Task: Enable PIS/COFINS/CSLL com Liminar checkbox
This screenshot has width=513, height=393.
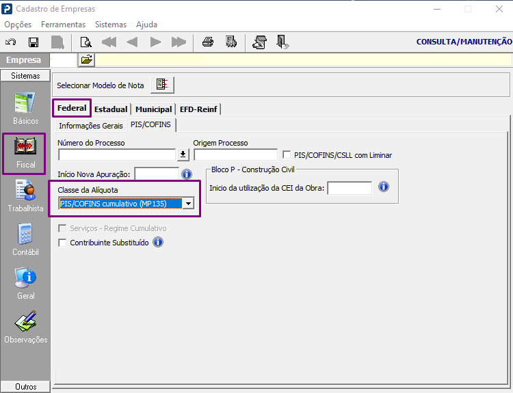Action: (287, 154)
